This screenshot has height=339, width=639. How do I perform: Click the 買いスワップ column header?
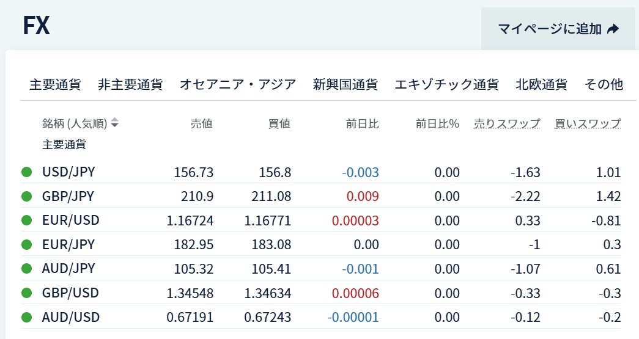pyautogui.click(x=588, y=123)
